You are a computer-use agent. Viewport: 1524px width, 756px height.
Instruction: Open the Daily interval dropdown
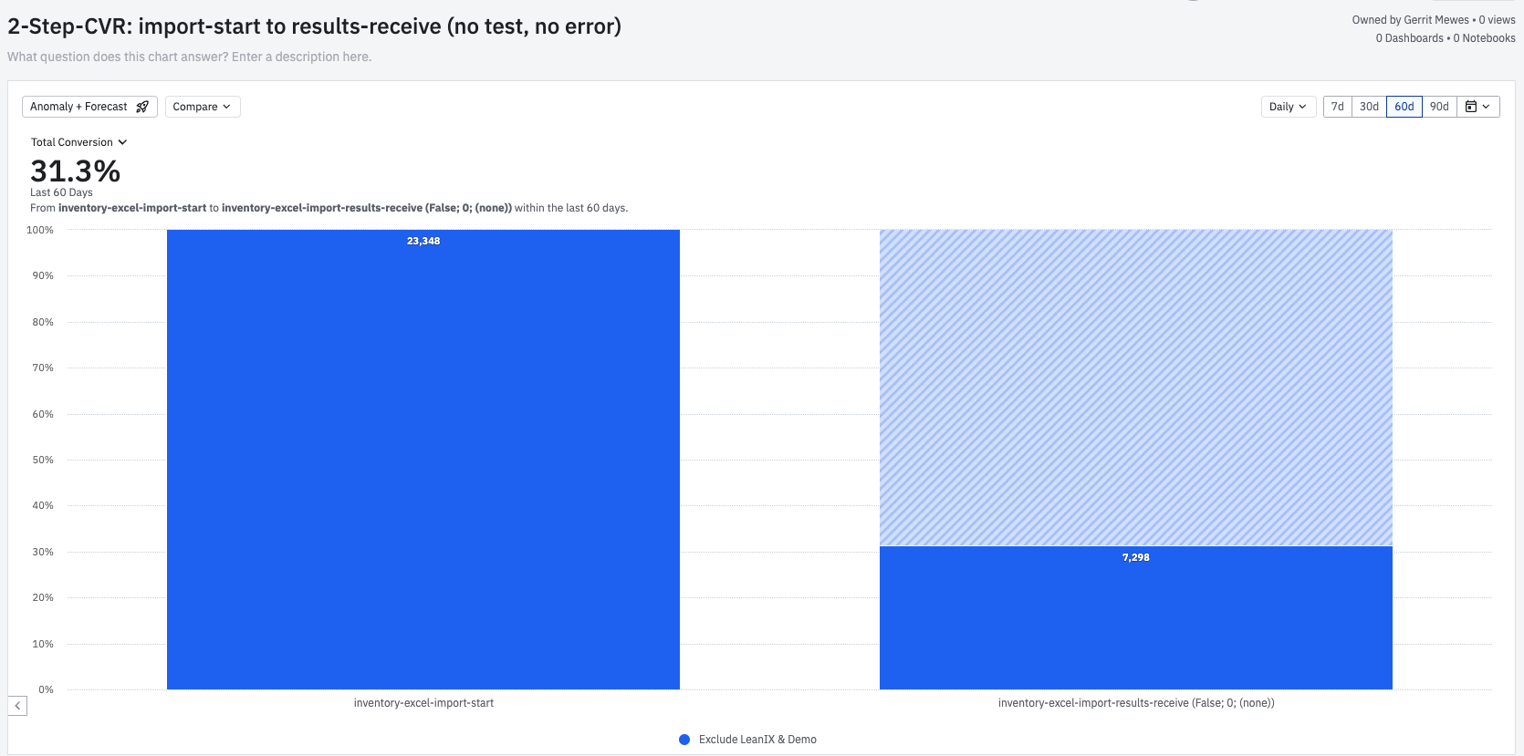tap(1289, 107)
